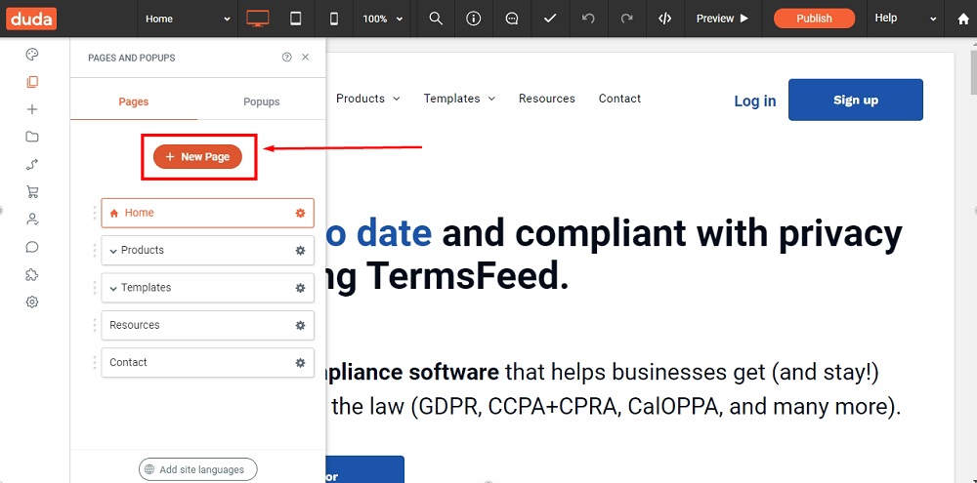Open settings gear for Resources page
The width and height of the screenshot is (977, 483).
point(300,325)
